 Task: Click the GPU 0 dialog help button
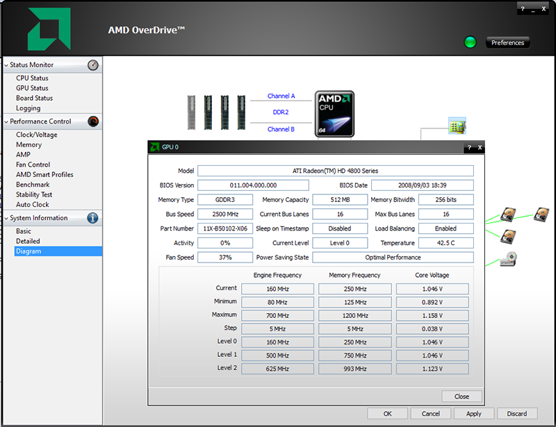click(469, 147)
